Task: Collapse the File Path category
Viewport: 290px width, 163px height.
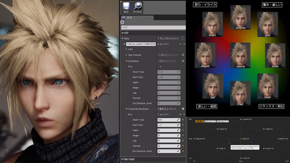Action: point(122,159)
